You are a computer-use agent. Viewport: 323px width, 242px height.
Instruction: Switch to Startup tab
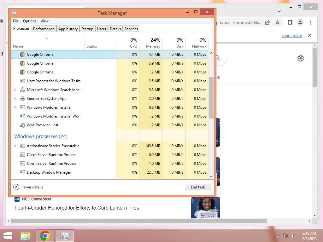point(87,29)
